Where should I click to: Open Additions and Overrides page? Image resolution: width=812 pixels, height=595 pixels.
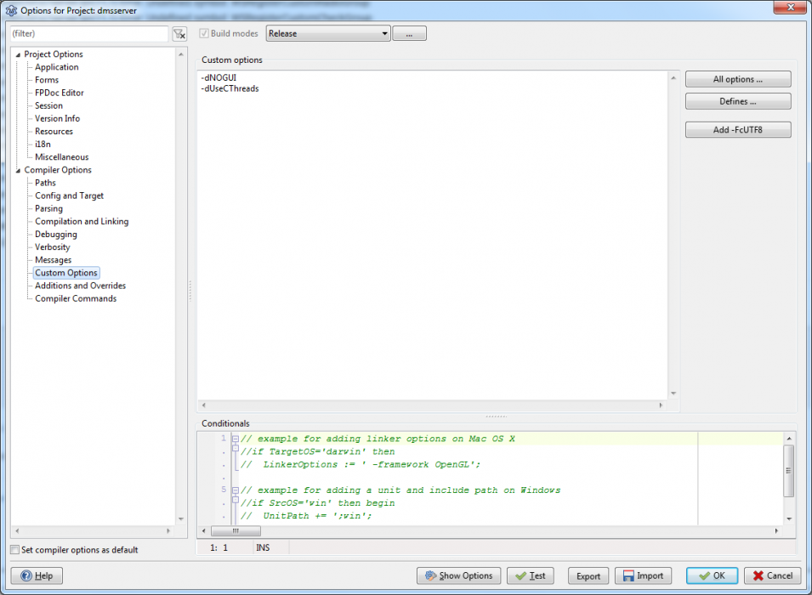[x=80, y=286]
